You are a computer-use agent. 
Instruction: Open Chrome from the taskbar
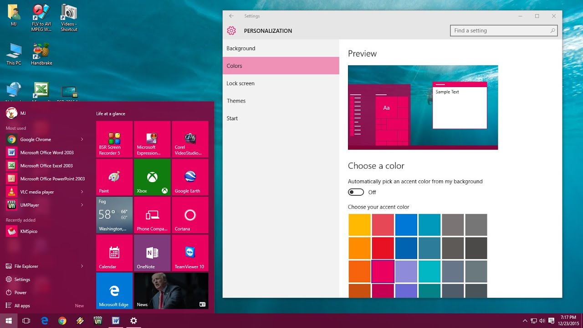tap(62, 321)
